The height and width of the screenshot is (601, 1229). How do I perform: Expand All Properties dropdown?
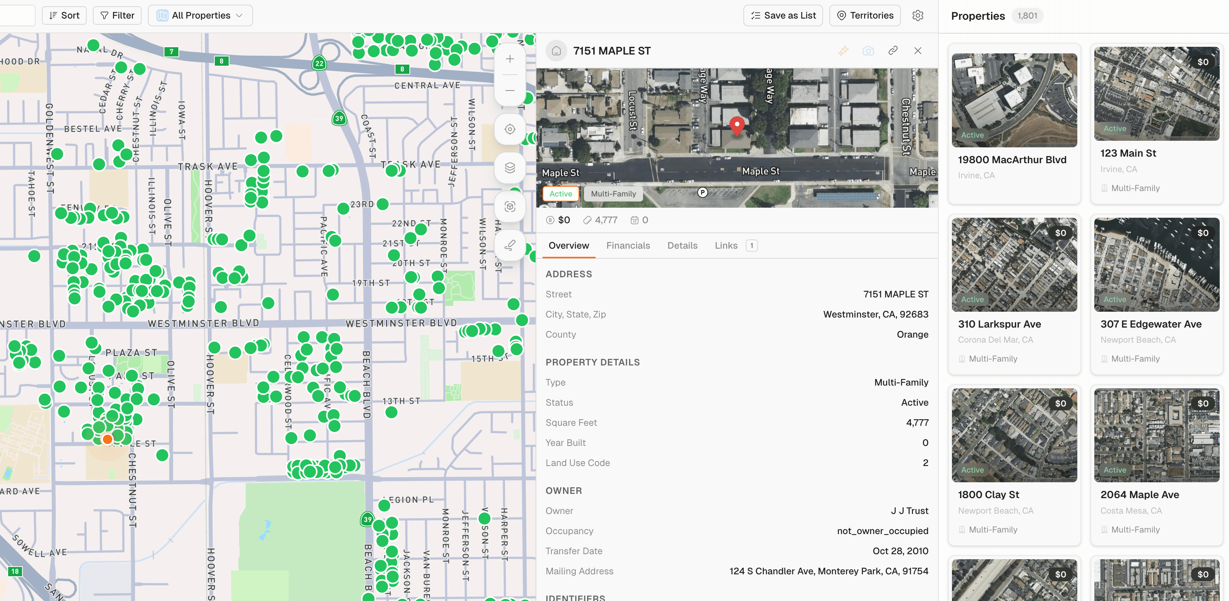(x=200, y=15)
